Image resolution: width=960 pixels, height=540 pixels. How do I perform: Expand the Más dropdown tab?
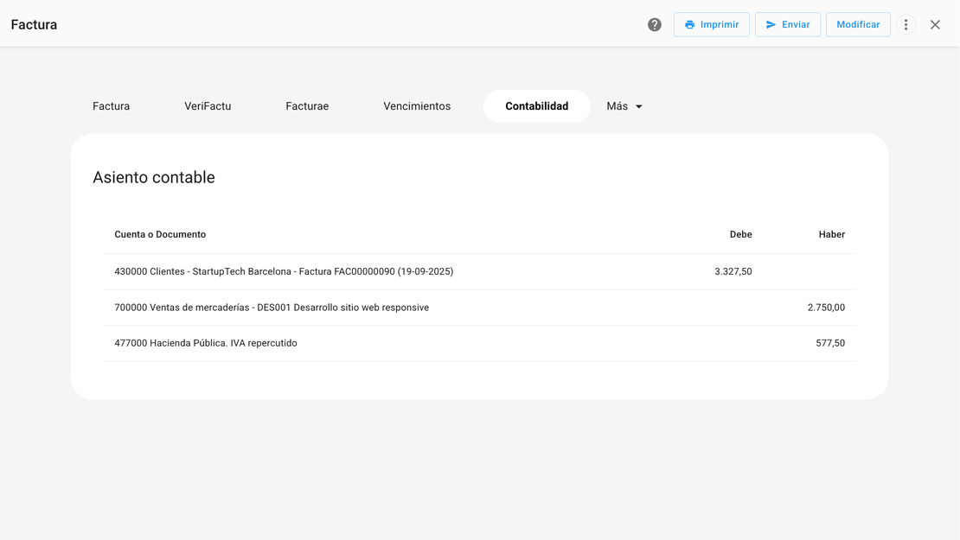(x=624, y=106)
